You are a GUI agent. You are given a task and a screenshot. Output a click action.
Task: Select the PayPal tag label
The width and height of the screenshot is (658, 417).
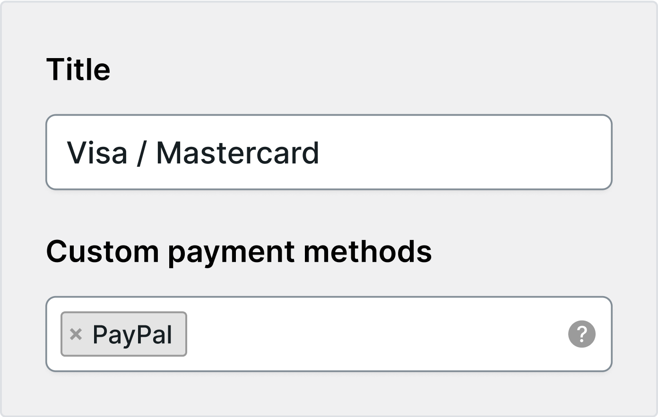tap(132, 334)
